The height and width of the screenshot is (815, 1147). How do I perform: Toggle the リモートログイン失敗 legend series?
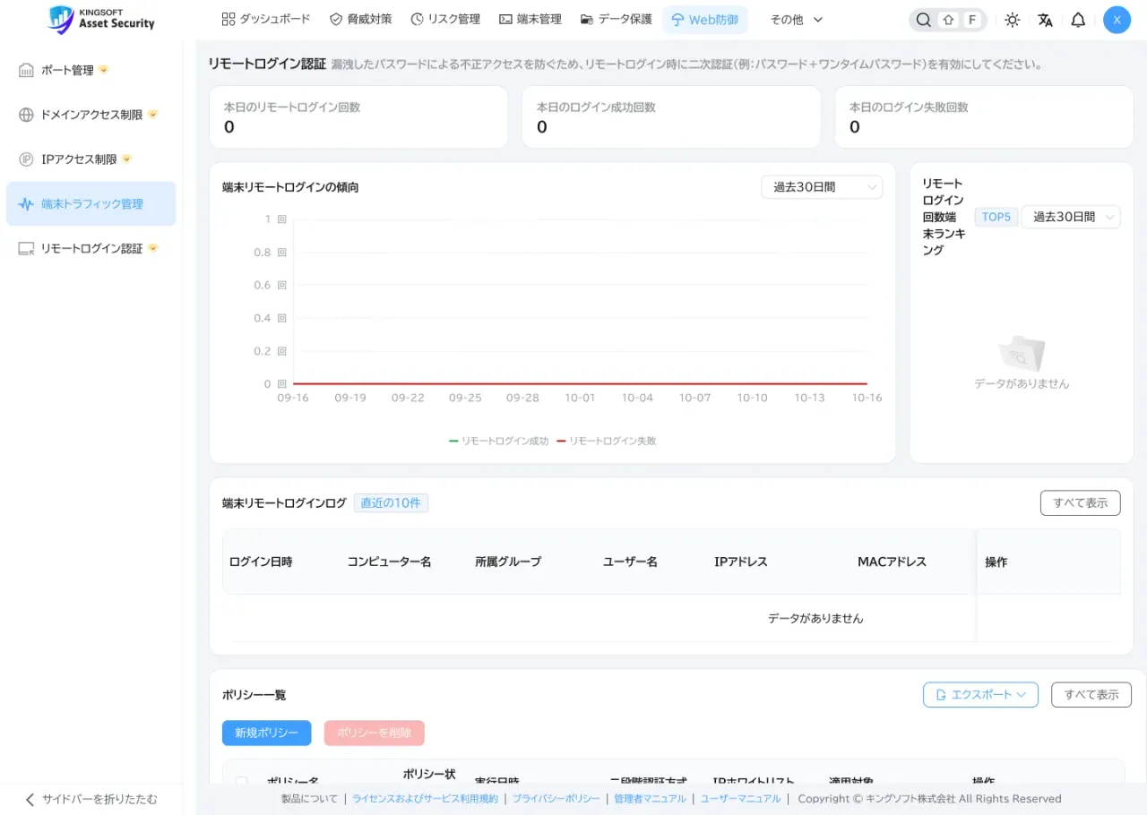[x=607, y=442]
